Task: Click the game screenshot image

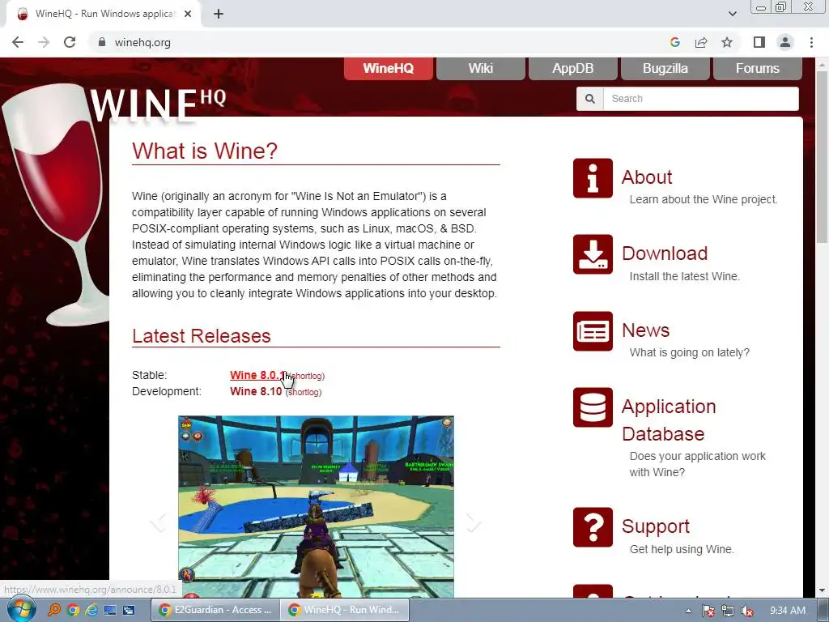Action: click(317, 507)
